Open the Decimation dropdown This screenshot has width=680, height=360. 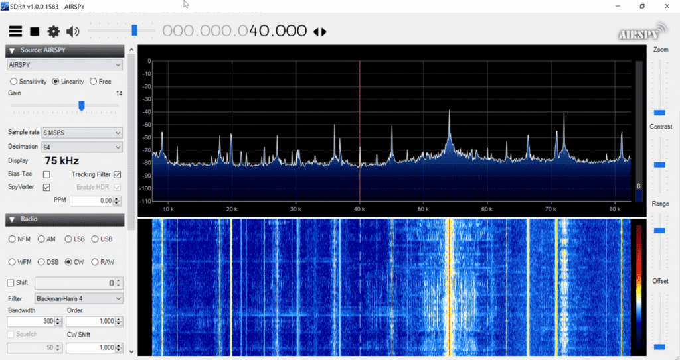click(x=82, y=147)
